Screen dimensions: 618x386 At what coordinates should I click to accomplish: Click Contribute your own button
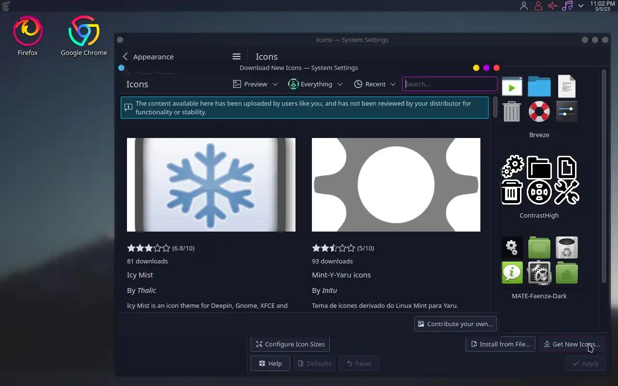tap(455, 324)
